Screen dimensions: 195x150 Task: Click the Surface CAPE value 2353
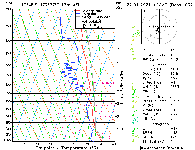point(175,87)
